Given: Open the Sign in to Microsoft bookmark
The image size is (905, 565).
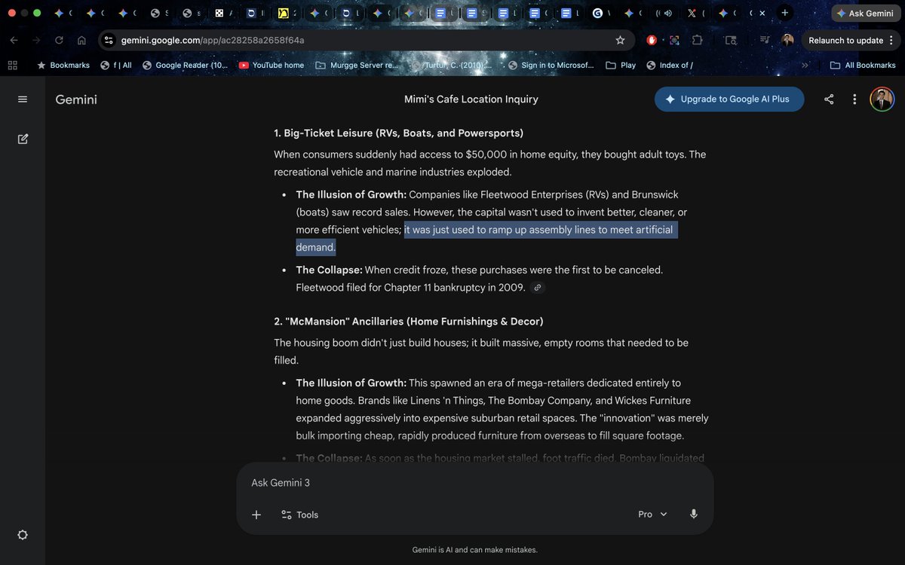Looking at the screenshot, I should [551, 66].
